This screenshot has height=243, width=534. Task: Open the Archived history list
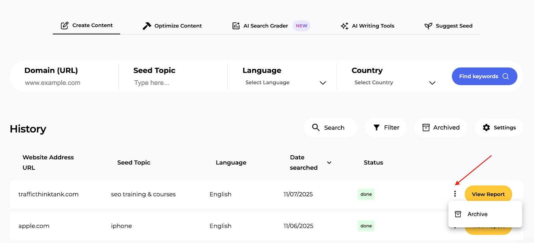coord(441,127)
